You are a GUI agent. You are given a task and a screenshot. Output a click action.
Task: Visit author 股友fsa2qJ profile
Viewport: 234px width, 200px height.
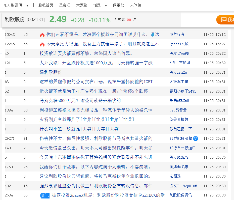pos(179,72)
